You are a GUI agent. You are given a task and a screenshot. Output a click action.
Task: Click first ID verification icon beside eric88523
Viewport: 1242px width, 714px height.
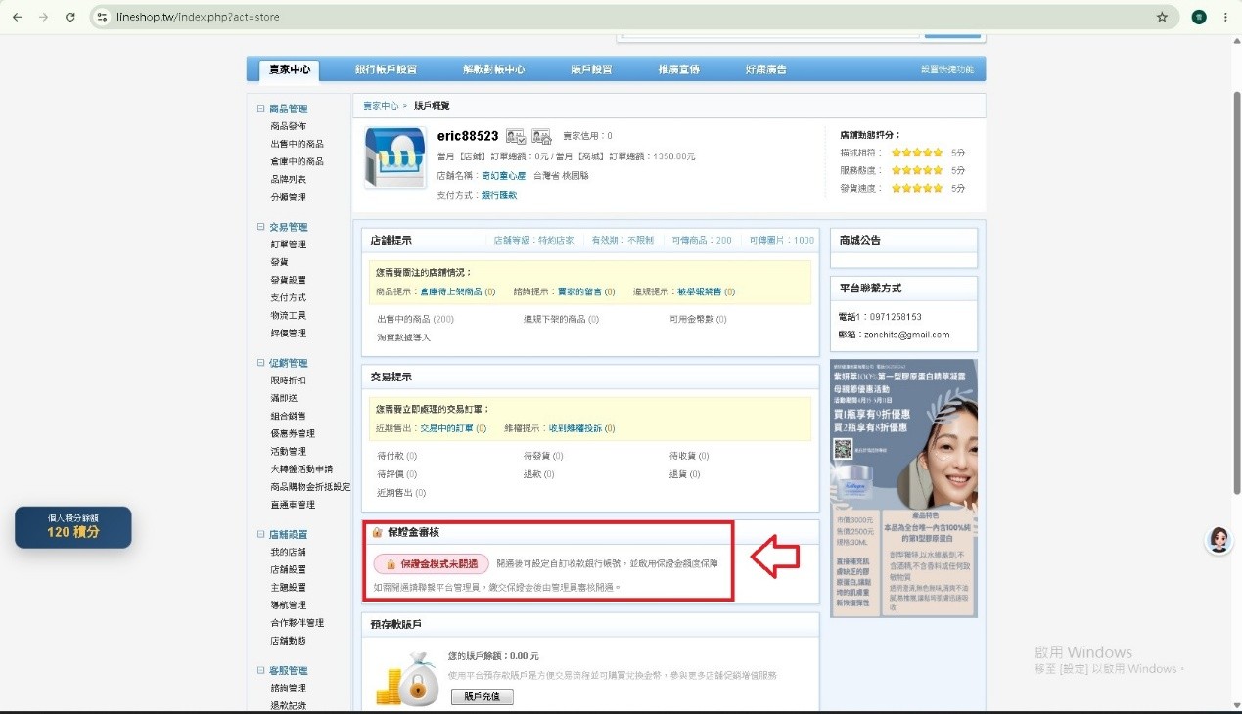point(516,136)
